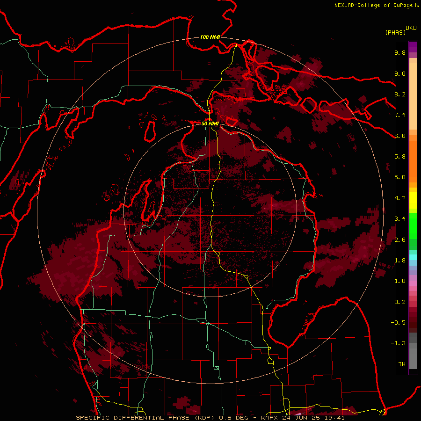Click the DKD product label above the scale
Viewport: 421px width, 421px height.
click(x=411, y=28)
